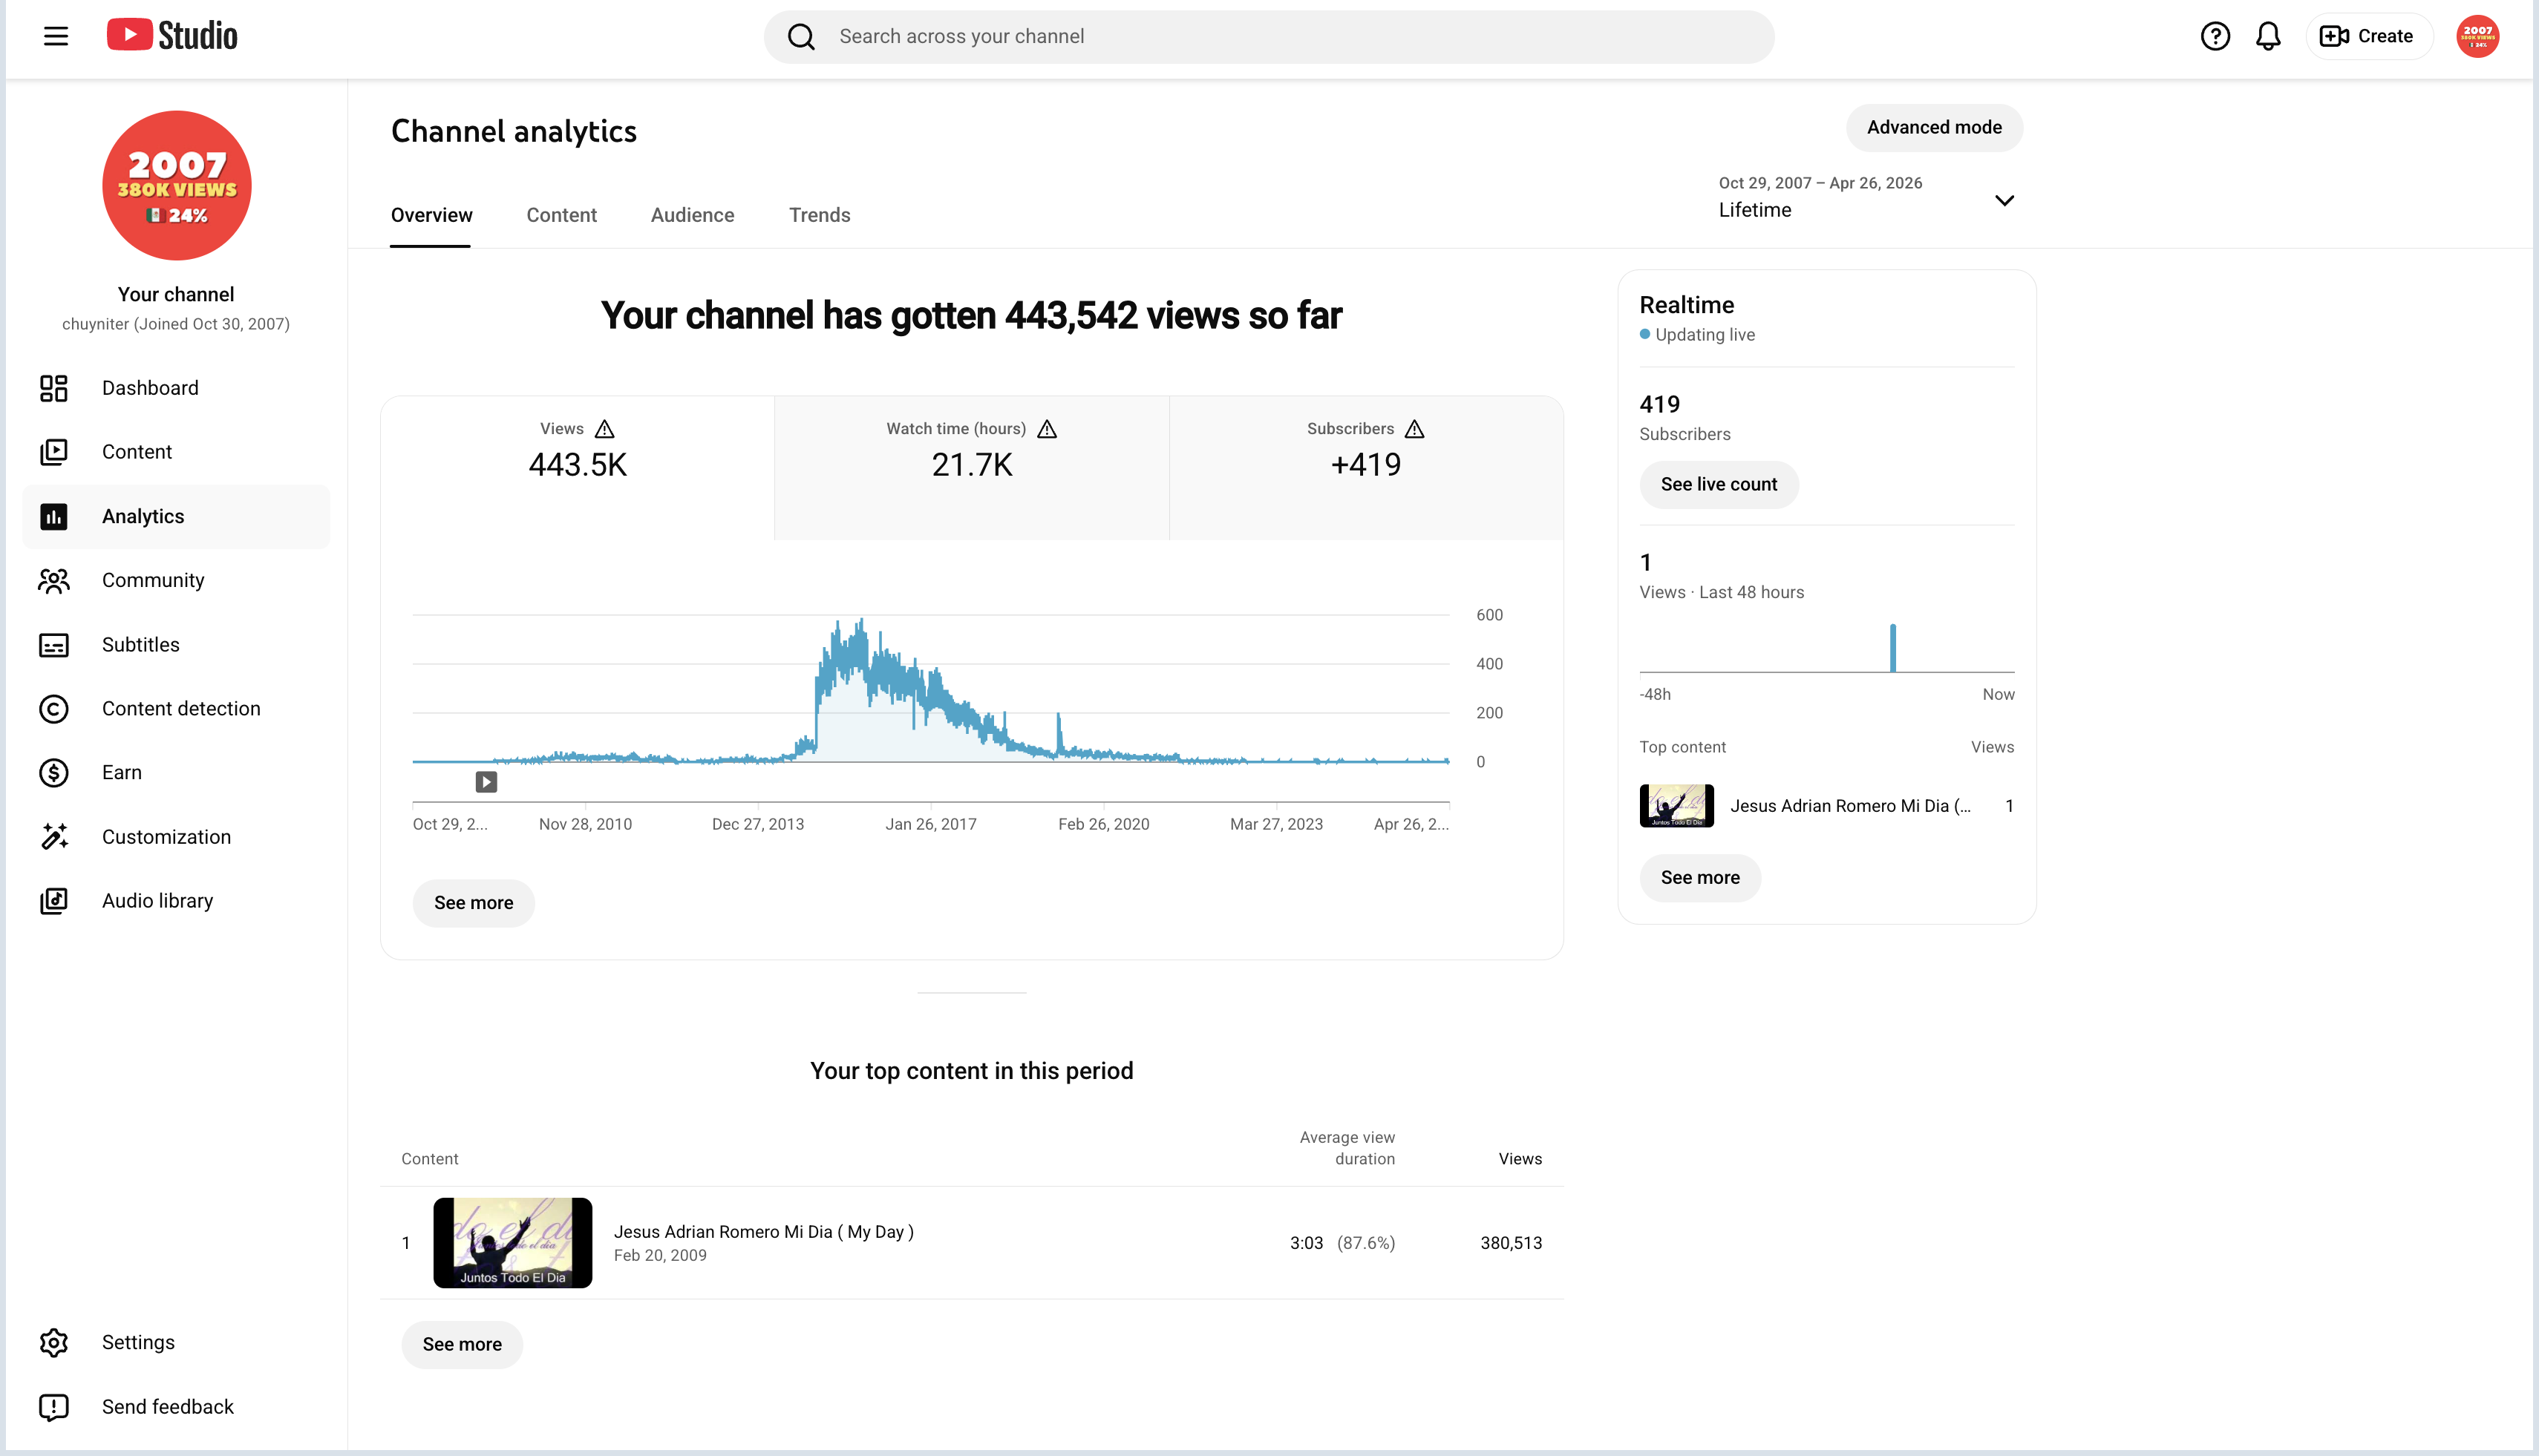Open the hamburger menu icon
This screenshot has height=1456, width=2539.
point(56,37)
